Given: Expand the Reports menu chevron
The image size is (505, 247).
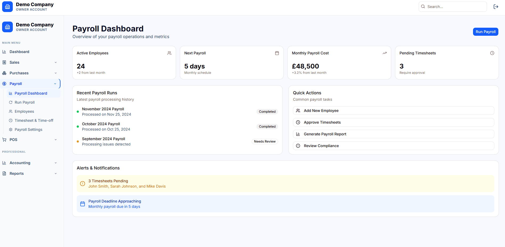Looking at the screenshot, I should (x=56, y=173).
